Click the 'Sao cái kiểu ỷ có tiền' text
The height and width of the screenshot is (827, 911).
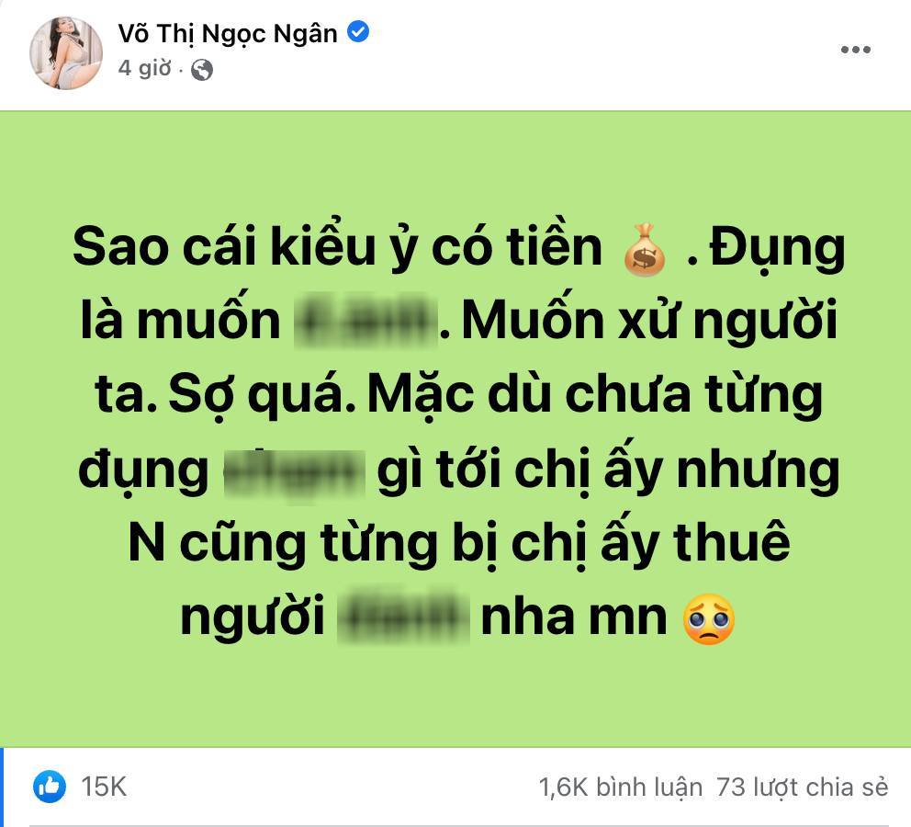pos(338,247)
